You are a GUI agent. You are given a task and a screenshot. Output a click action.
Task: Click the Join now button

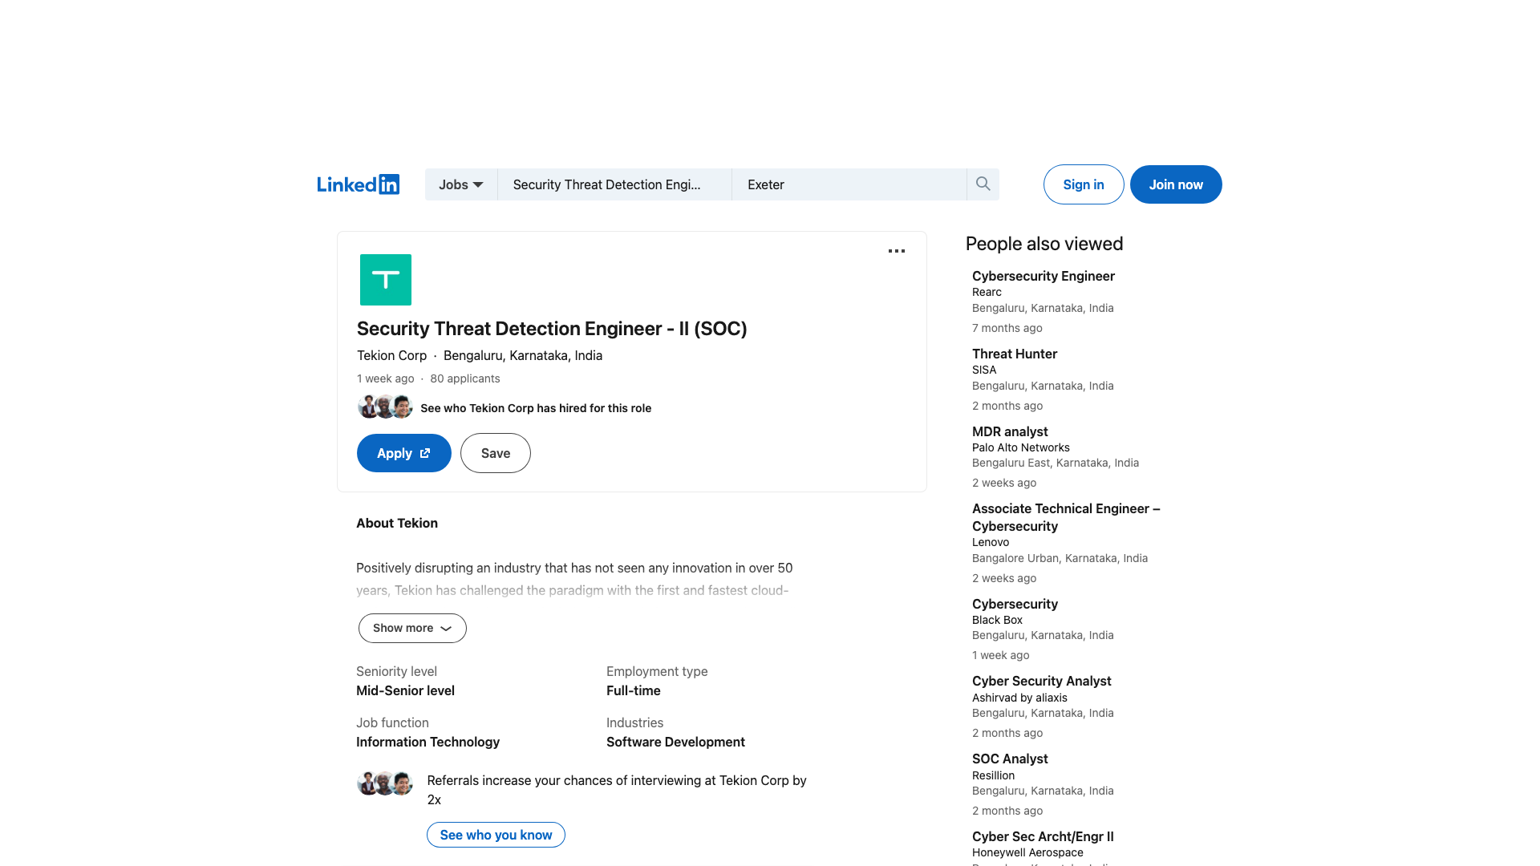point(1176,184)
